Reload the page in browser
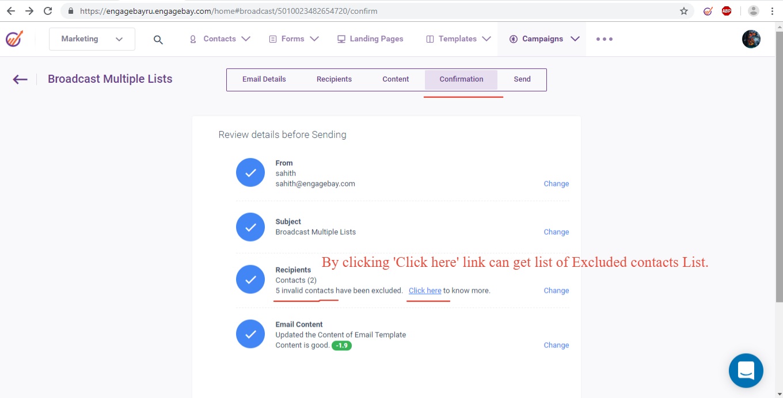 (48, 11)
